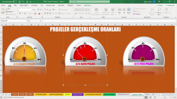Toggle the Otomatik Kaydet switch
Viewport: 177px width, 99px height.
click(x=15, y=2)
